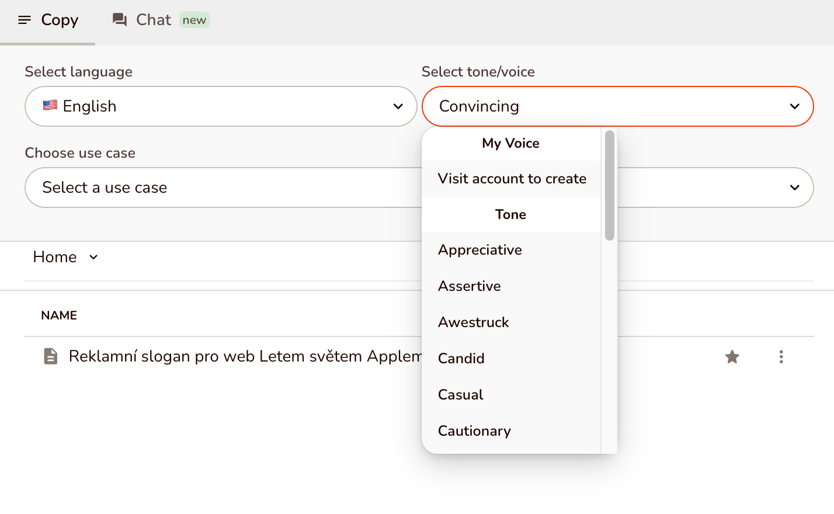834x514 pixels.
Task: Select the Assertive tone
Action: tap(470, 286)
